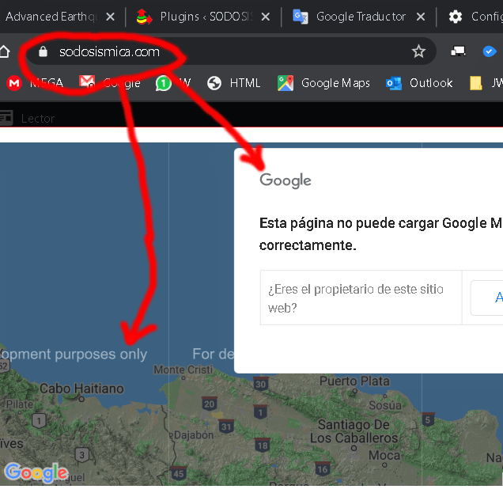
Task: Click the site padlock security icon
Action: coord(43,51)
